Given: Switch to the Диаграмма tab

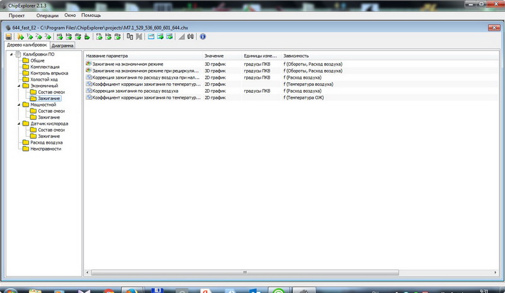Looking at the screenshot, I should (62, 46).
